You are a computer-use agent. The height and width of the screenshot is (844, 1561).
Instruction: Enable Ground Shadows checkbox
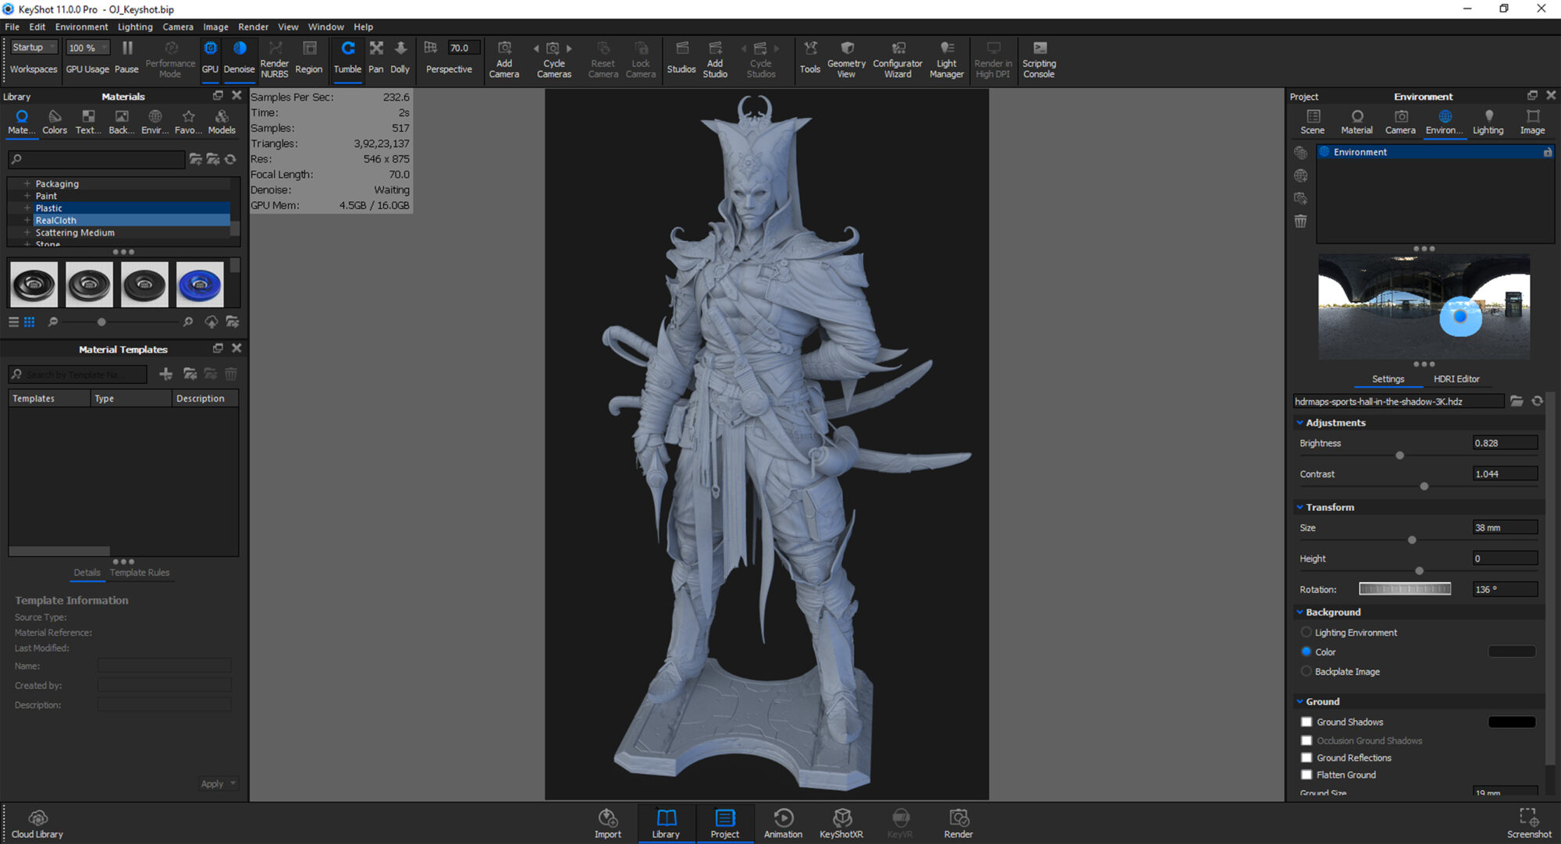(1307, 722)
